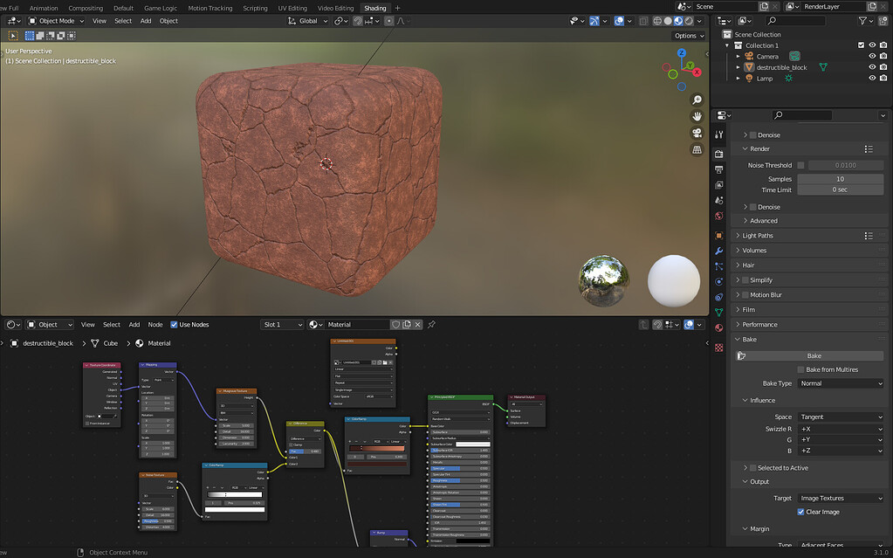Switch to solid viewport shading
Viewport: 893px width, 558px height.
(668, 20)
